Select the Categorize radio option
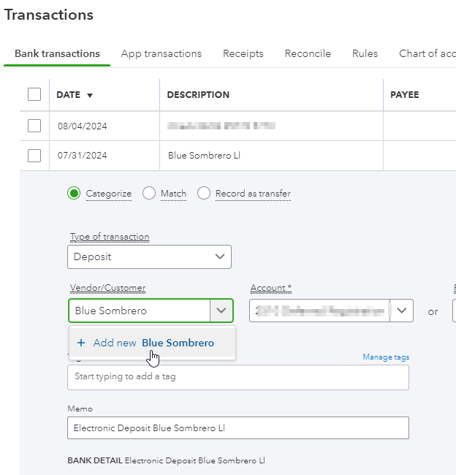Viewport: 456px width, 475px height. click(x=74, y=194)
